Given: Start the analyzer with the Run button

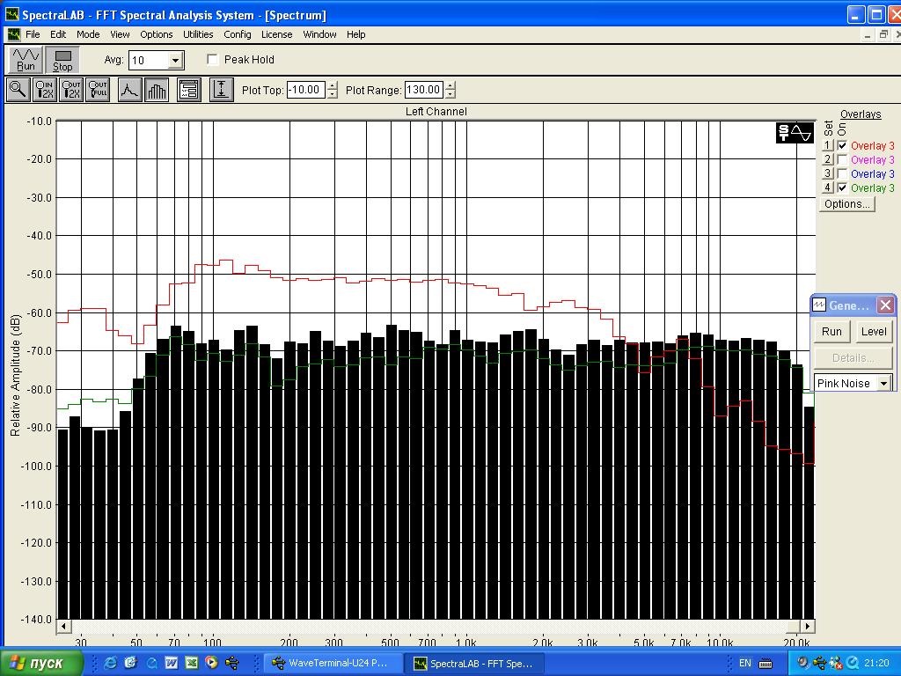Looking at the screenshot, I should pos(26,60).
